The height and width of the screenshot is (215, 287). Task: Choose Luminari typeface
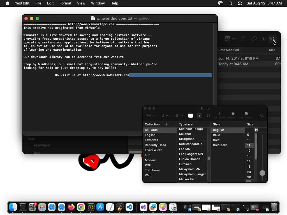pos(192,164)
